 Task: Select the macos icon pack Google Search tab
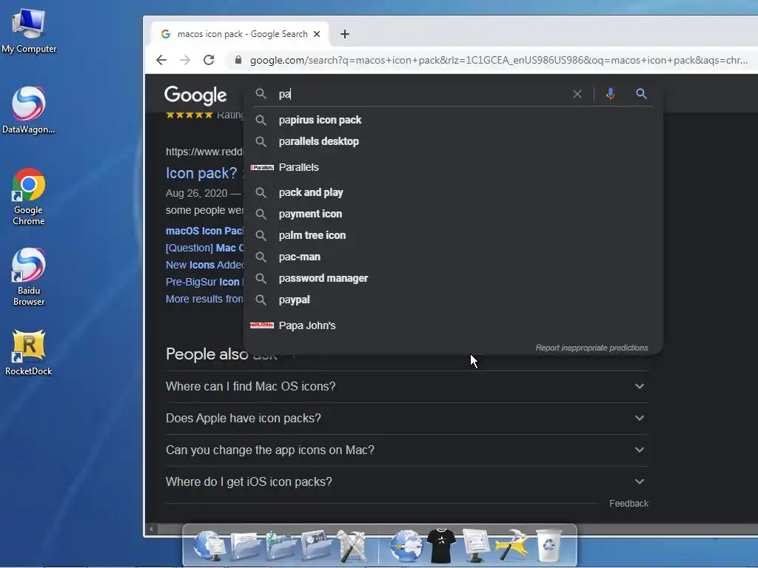click(241, 34)
